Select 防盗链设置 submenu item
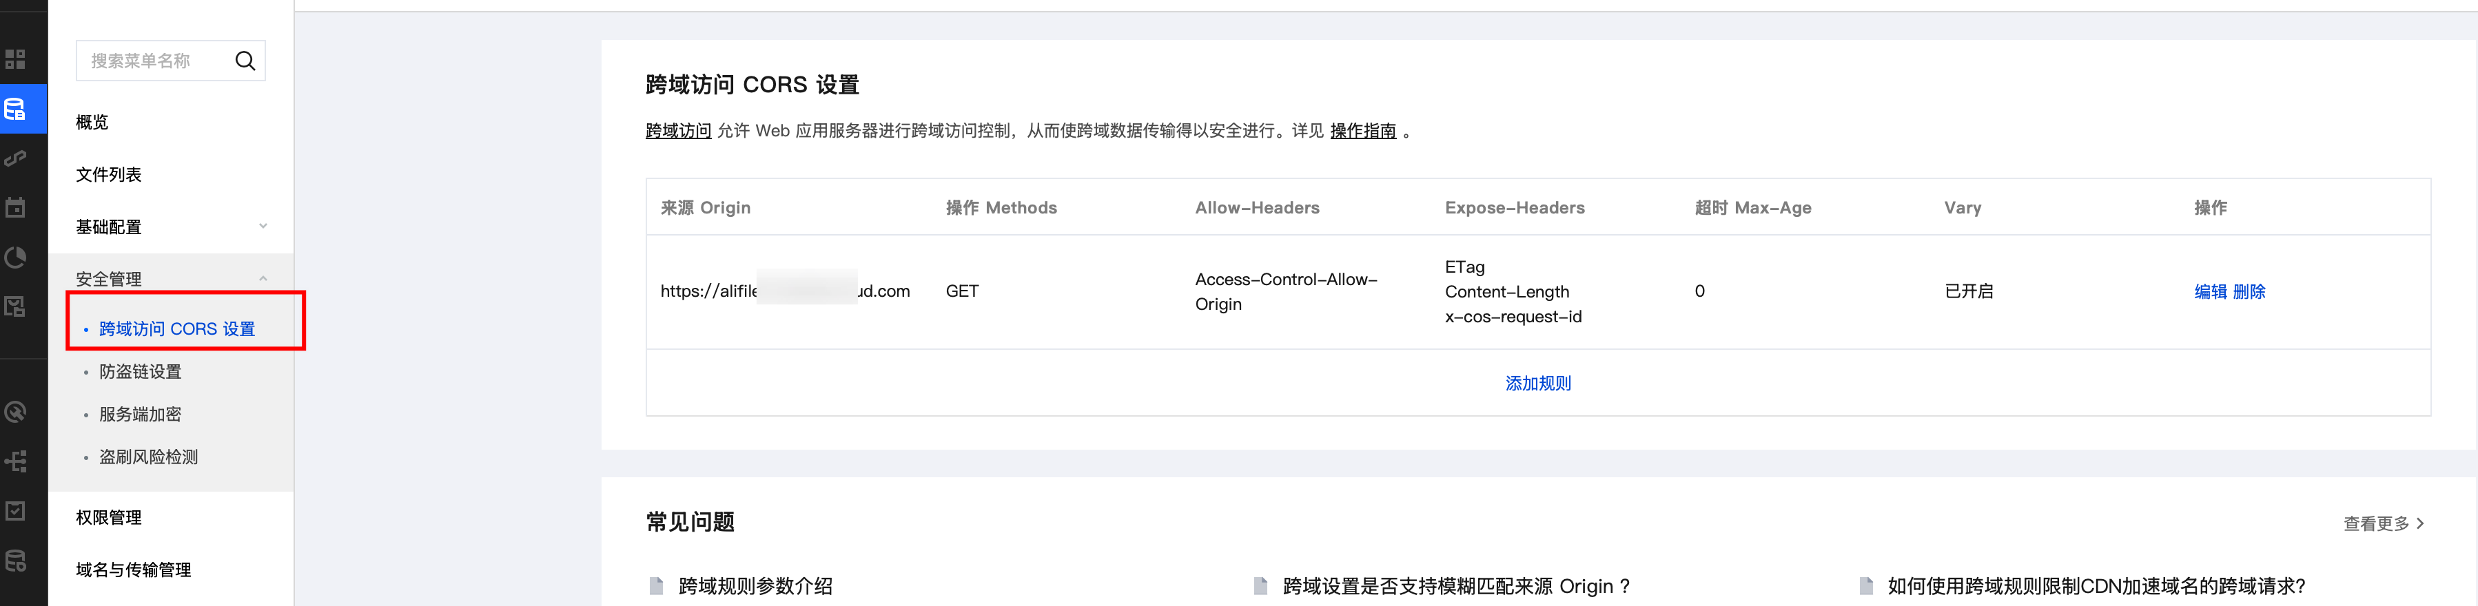Screen dimensions: 2478x606 tap(141, 373)
